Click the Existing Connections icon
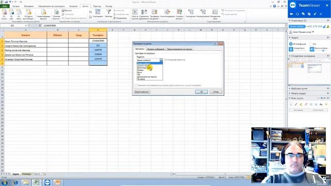 click(43, 12)
